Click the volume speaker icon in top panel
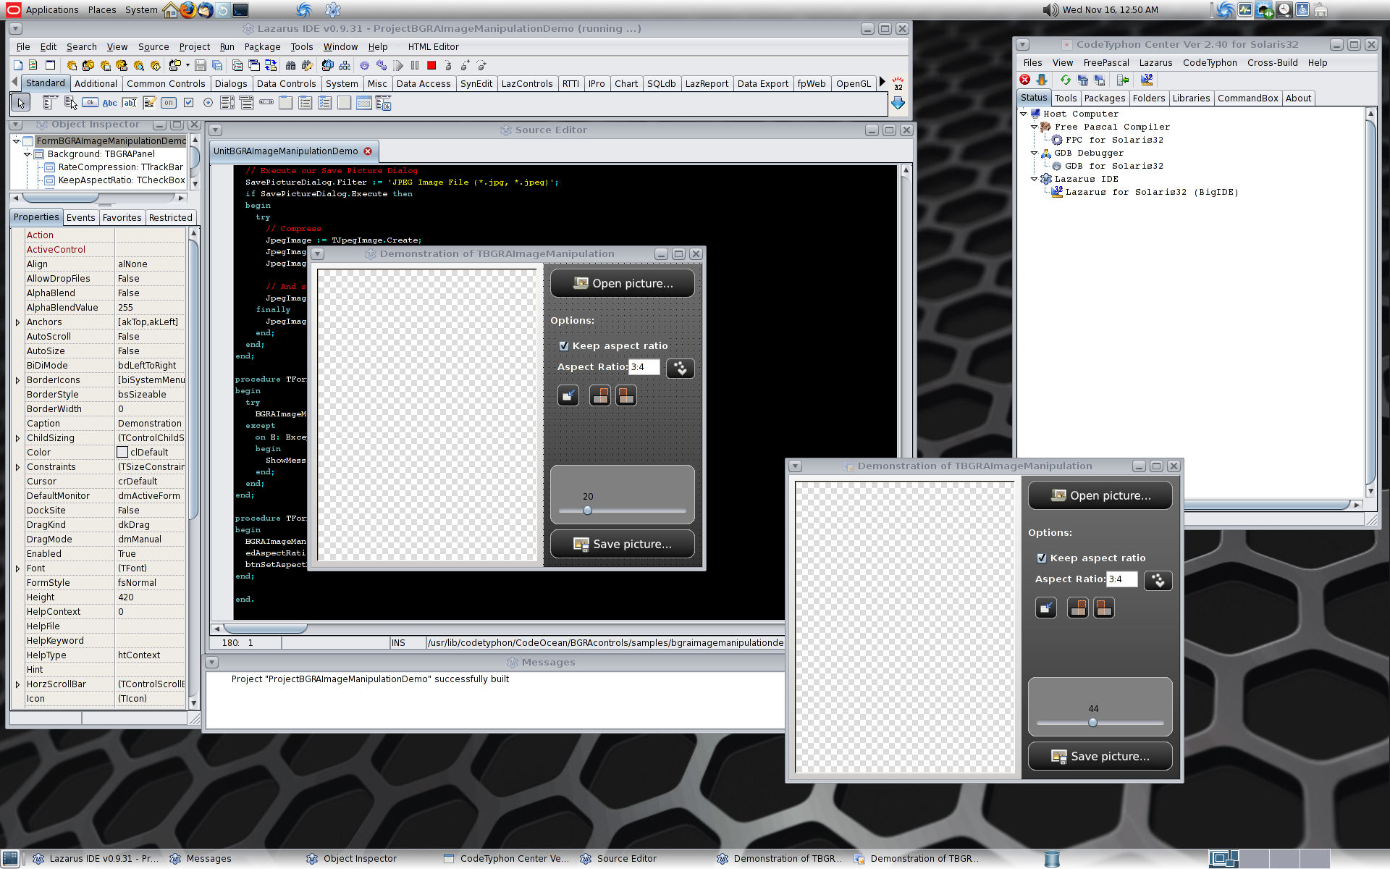1390x869 pixels. [1050, 9]
